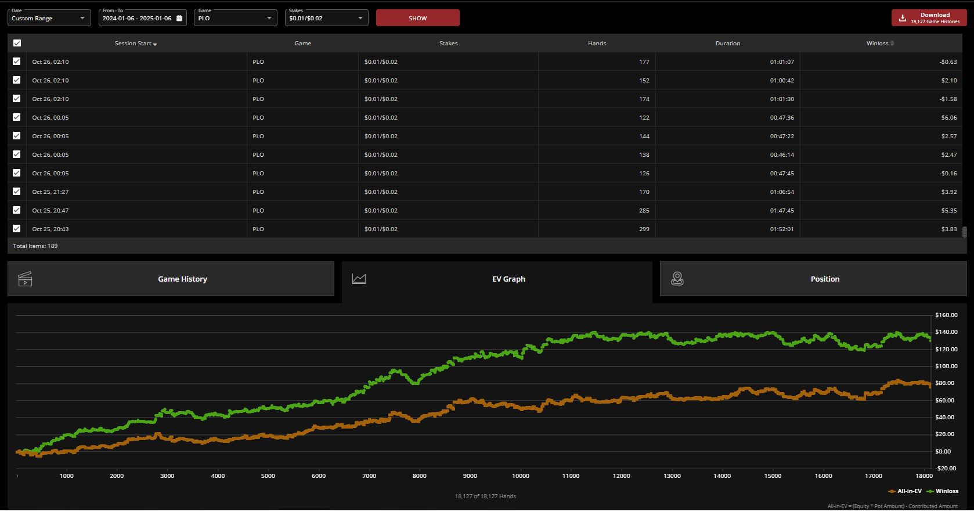
Task: Toggle the All-in-EV legend marker
Action: pyautogui.click(x=892, y=491)
